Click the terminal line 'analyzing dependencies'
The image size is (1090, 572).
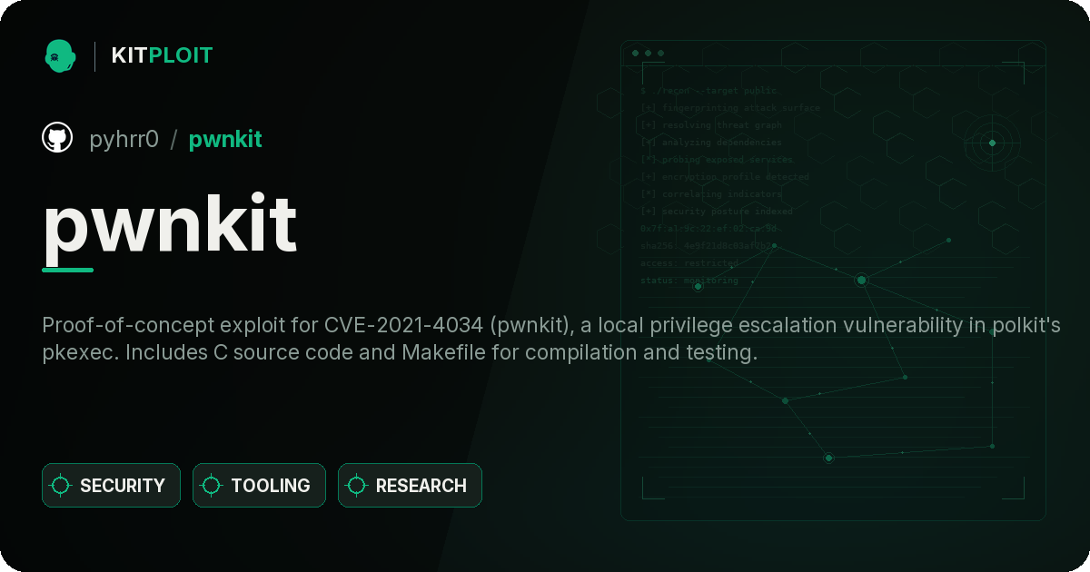coord(711,143)
